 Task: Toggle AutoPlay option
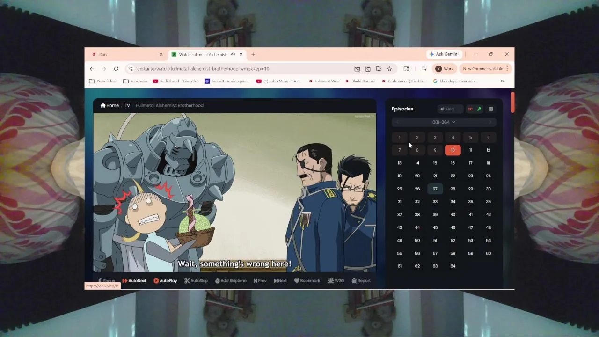coord(165,281)
